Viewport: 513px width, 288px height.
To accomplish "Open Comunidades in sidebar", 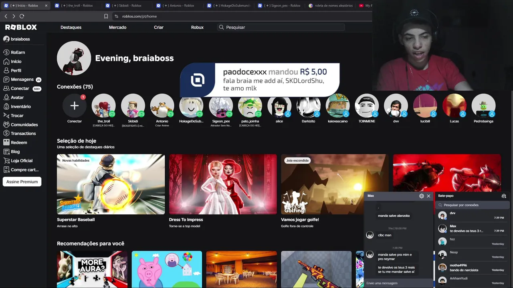I will tap(21, 125).
